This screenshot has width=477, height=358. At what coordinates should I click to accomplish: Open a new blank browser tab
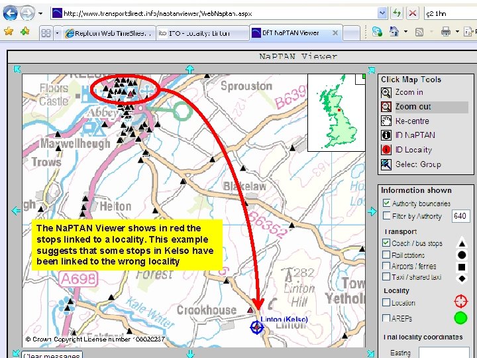[351, 34]
